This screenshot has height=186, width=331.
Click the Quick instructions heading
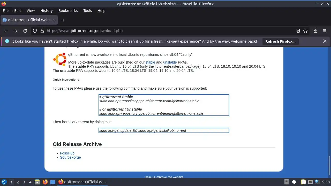66,80
